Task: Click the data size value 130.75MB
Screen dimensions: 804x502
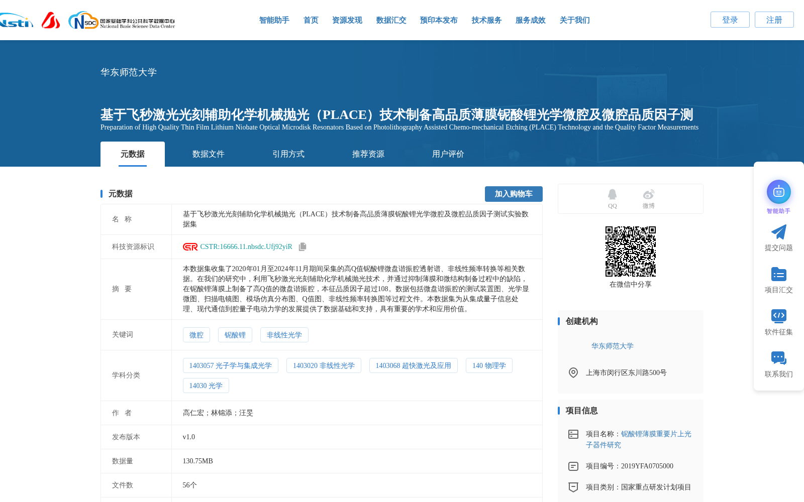Action: [x=198, y=461]
